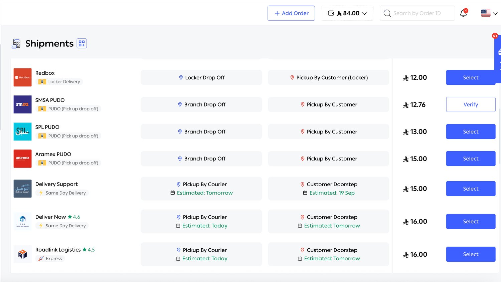Image resolution: width=501 pixels, height=282 pixels.
Task: Click the 4.5 star rating of Roadlink Logistics
Action: [x=89, y=250]
